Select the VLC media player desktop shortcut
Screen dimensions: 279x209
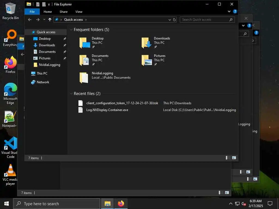point(10,175)
